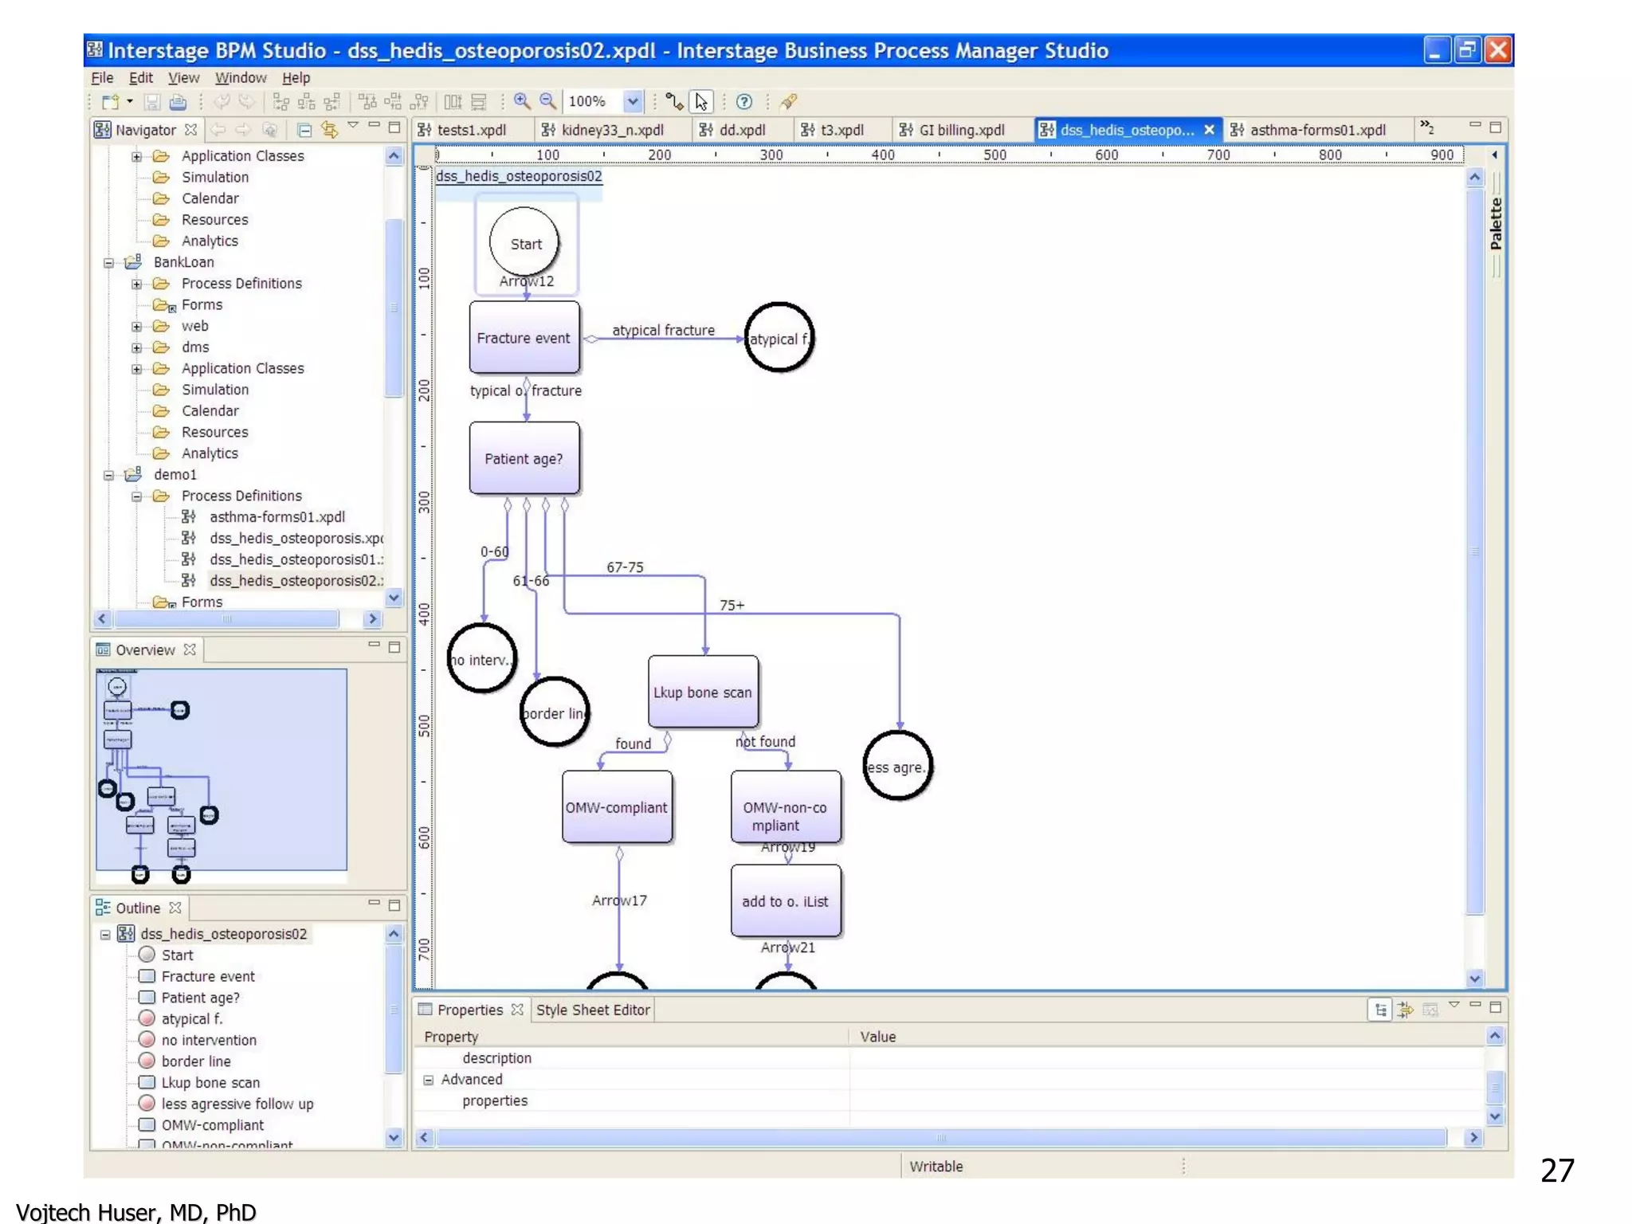Expand the web folder in BankLoan

coord(136,327)
